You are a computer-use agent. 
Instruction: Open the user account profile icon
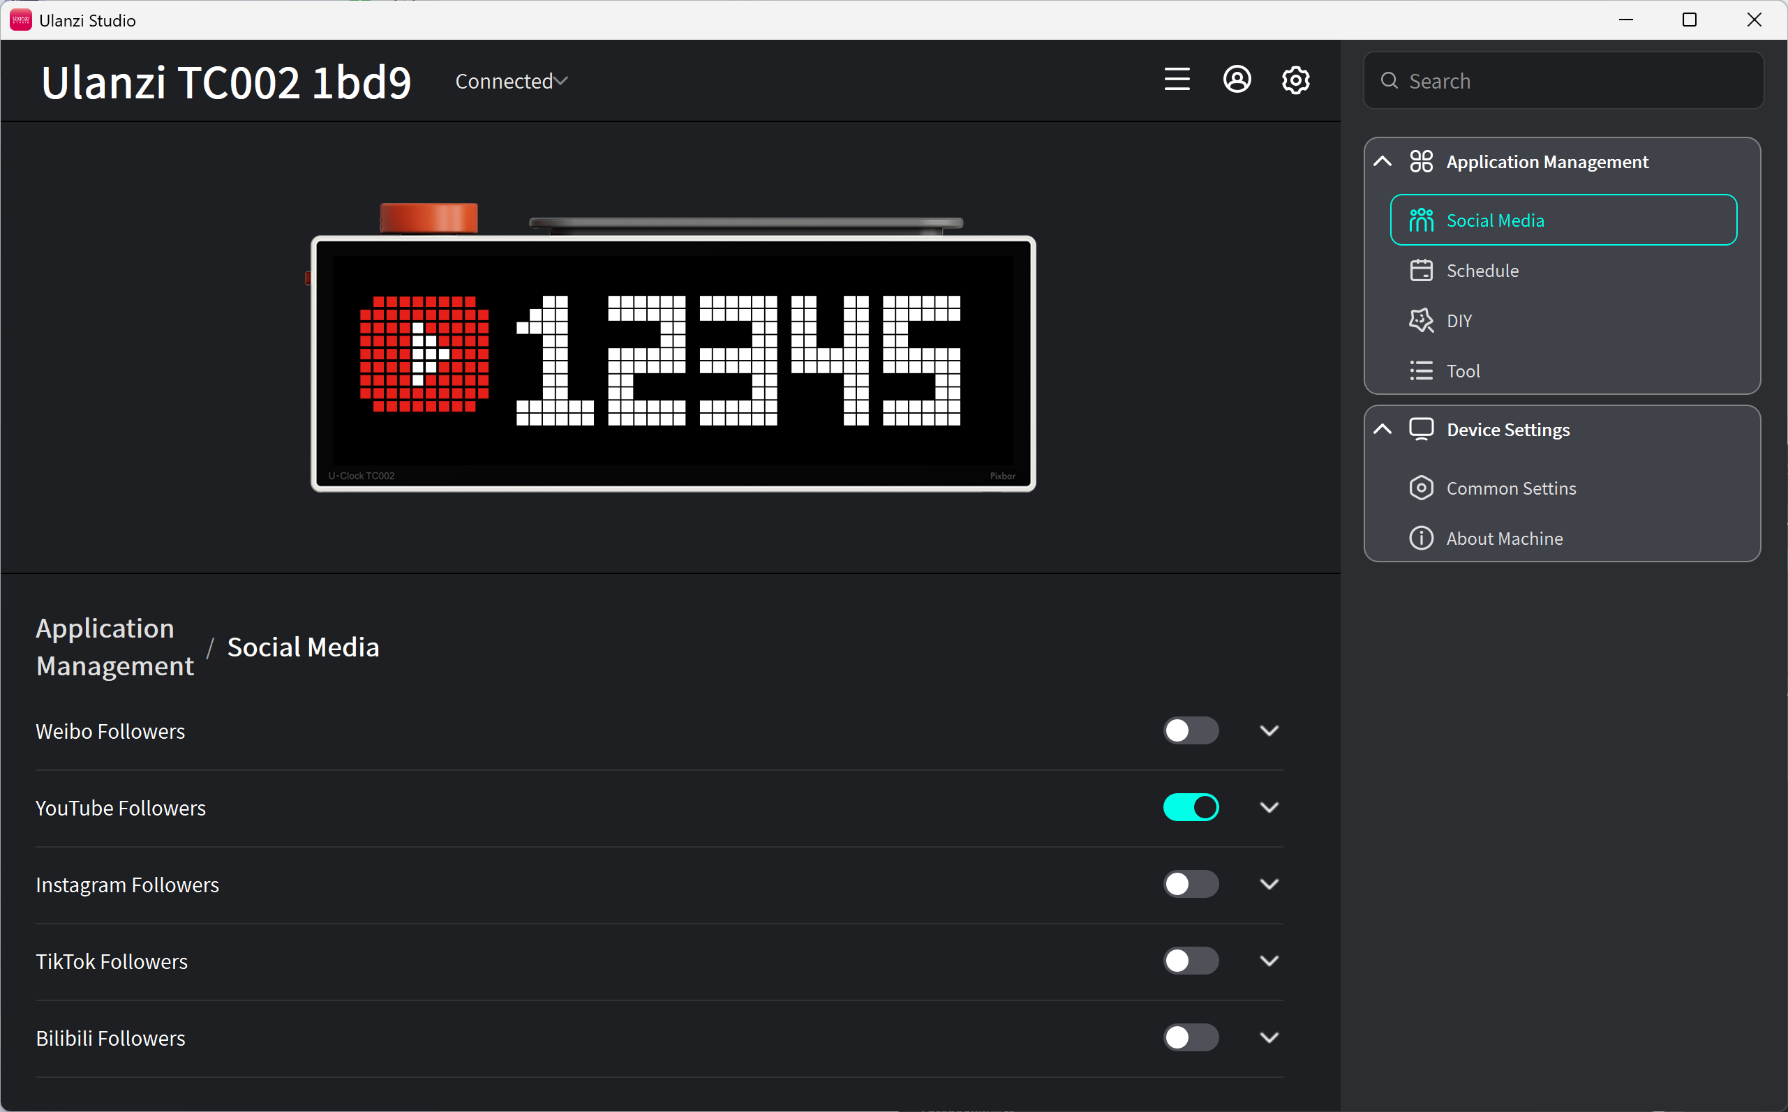(x=1237, y=80)
